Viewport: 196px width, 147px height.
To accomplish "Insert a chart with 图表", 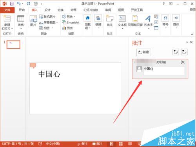I will pyautogui.click(x=67, y=28).
